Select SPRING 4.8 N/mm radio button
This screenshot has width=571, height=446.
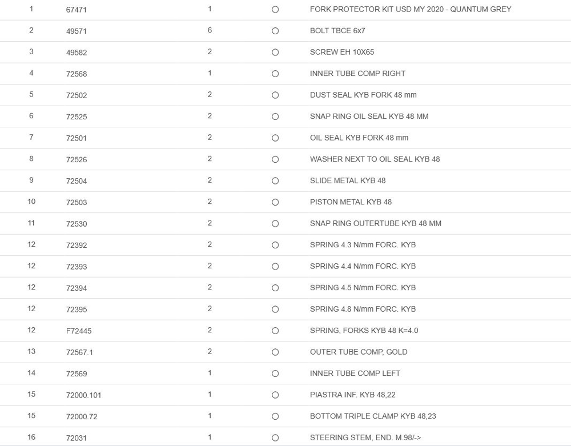pos(275,310)
